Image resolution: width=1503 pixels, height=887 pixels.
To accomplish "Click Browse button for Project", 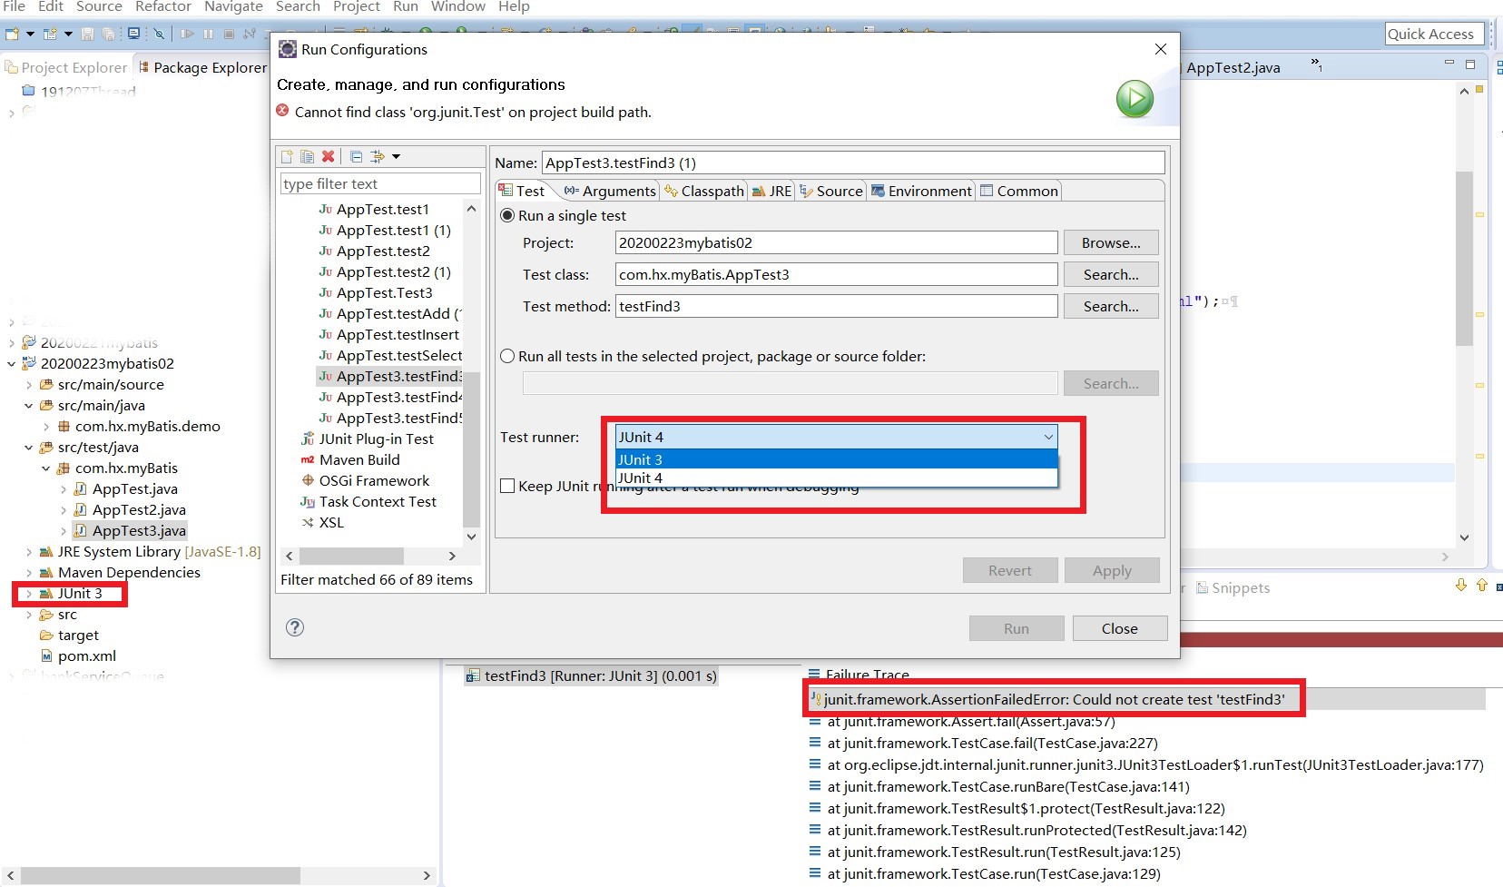I will point(1111,242).
